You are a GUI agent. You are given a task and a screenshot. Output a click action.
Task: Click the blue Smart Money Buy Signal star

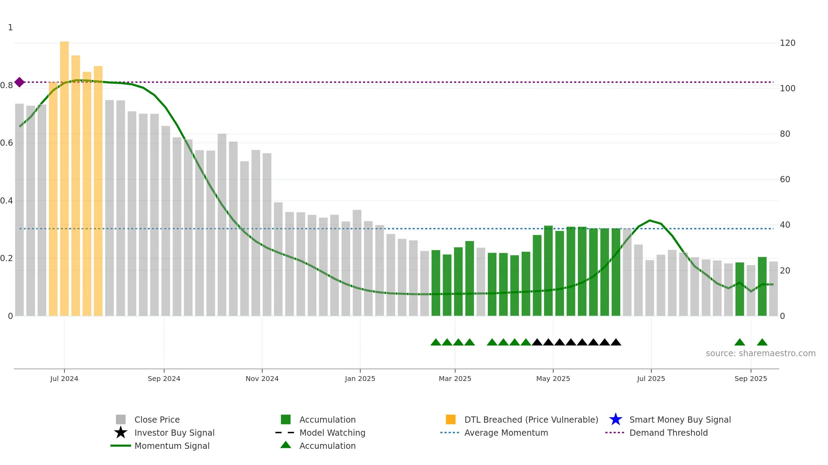click(615, 419)
